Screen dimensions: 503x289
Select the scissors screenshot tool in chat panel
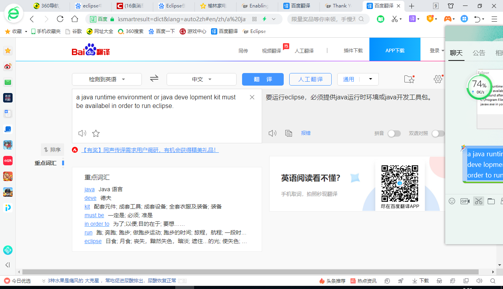[x=479, y=201]
